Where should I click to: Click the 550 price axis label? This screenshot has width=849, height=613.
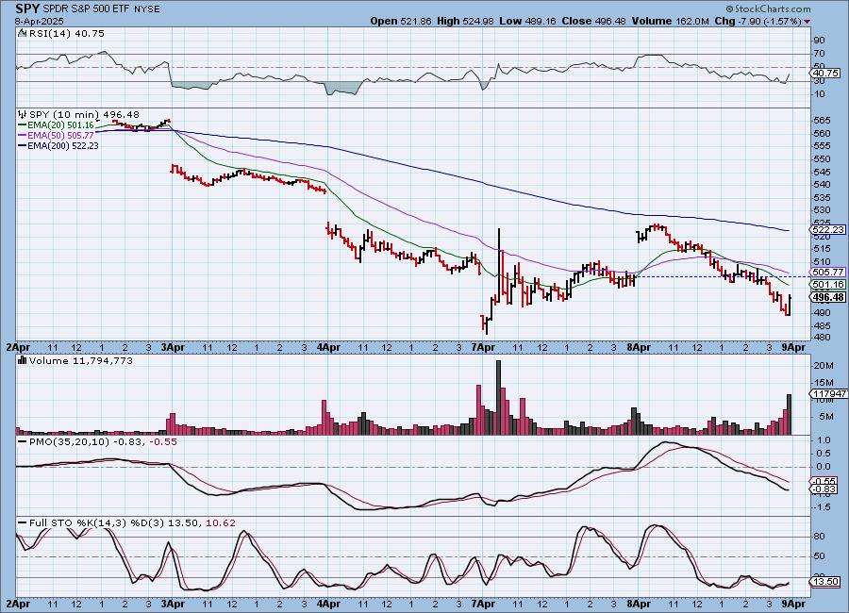(822, 158)
